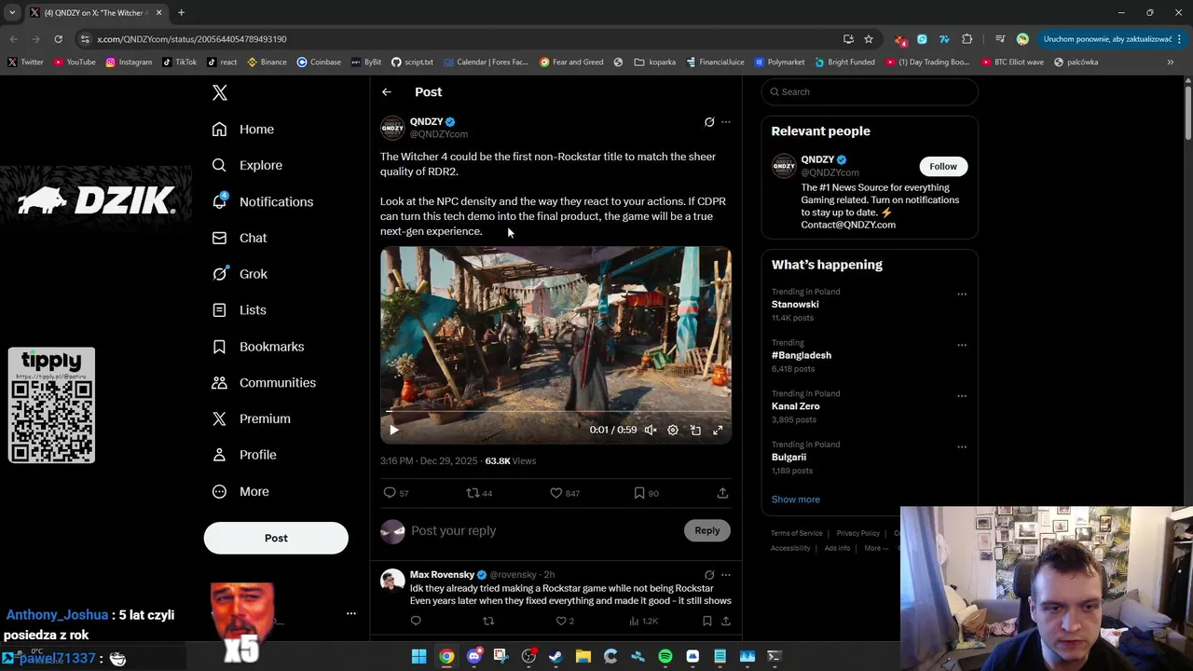Open the more options on QNDZY post

coord(726,122)
